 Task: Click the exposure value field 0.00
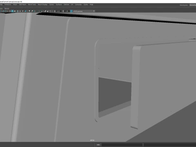point(58,11)
